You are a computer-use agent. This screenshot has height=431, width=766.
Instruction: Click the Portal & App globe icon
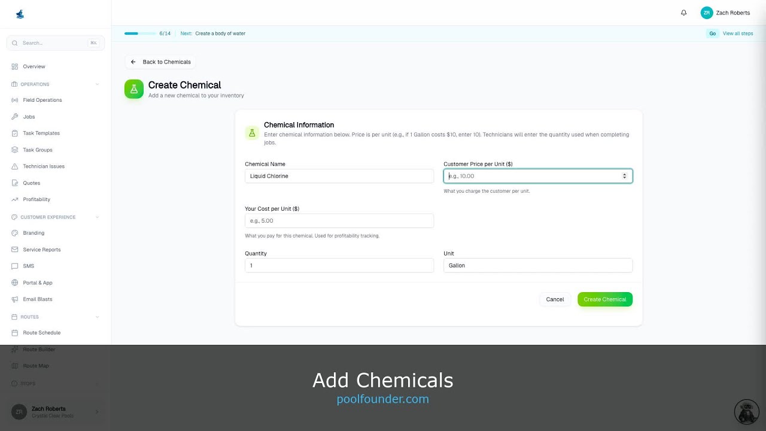point(15,283)
